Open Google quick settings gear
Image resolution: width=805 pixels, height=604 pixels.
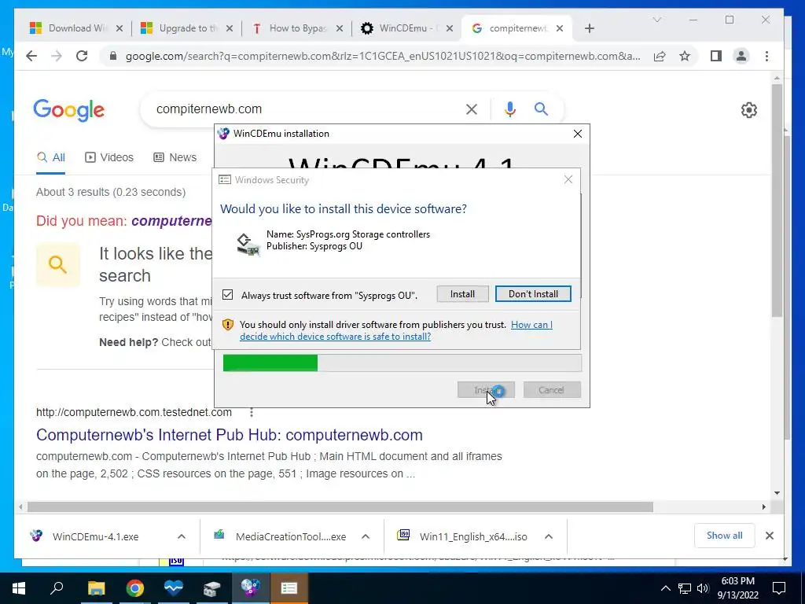tap(749, 110)
